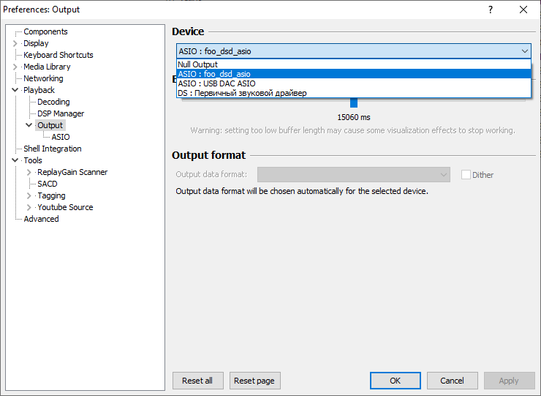Collapse the Output tree node

tap(29, 125)
